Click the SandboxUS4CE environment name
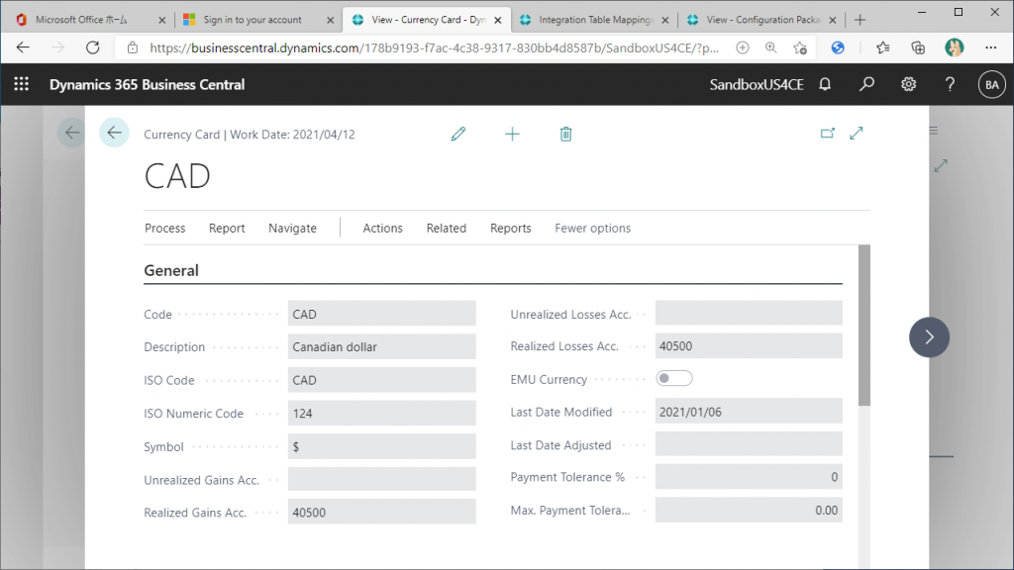Viewport: 1014px width, 570px height. click(x=757, y=85)
